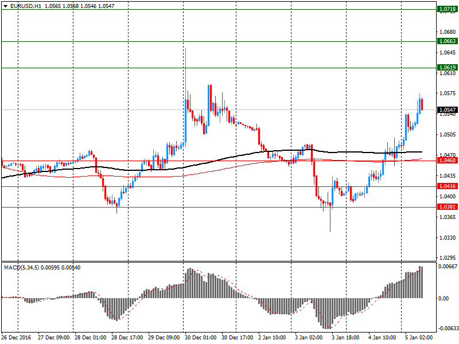Select the 27 Dec 09:00 time axis label
459x344 pixels.
point(53,338)
